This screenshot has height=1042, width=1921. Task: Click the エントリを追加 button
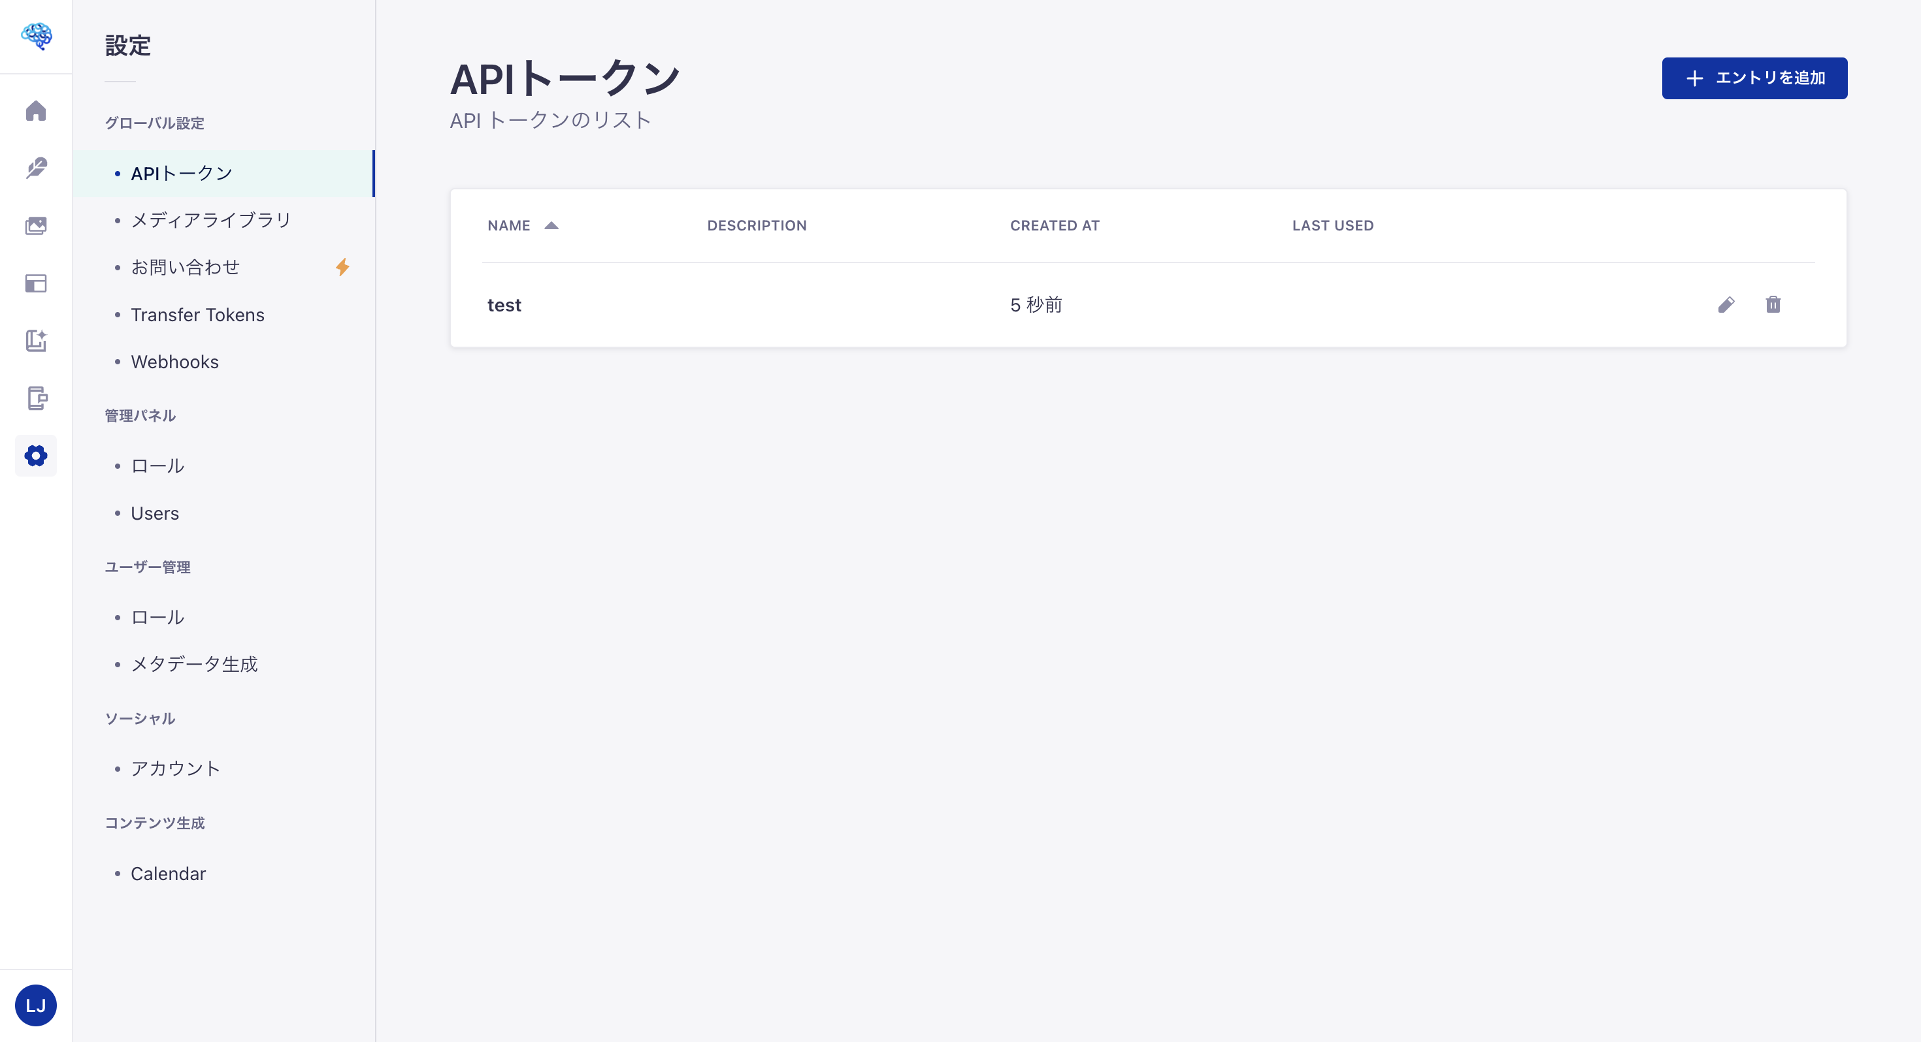(x=1754, y=78)
